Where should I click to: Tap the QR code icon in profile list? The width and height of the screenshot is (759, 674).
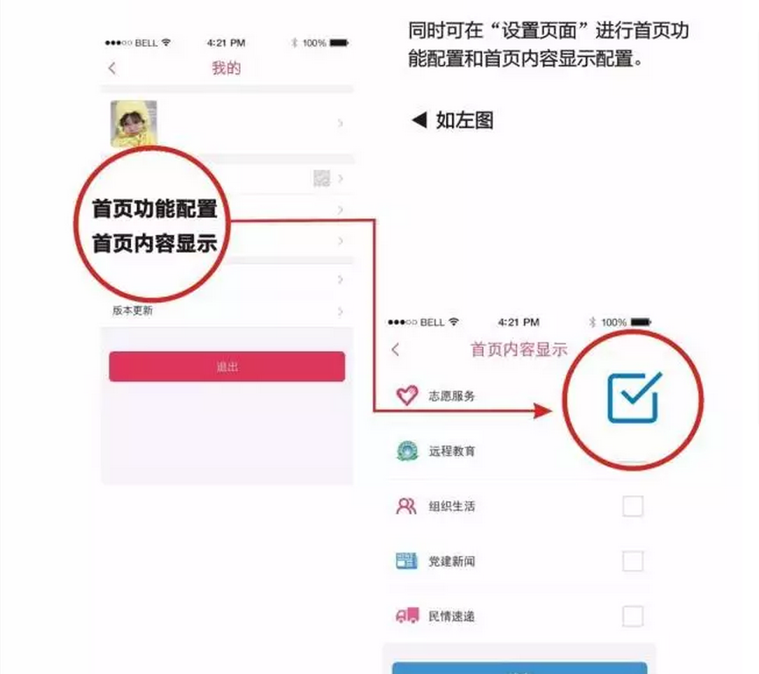point(322,178)
